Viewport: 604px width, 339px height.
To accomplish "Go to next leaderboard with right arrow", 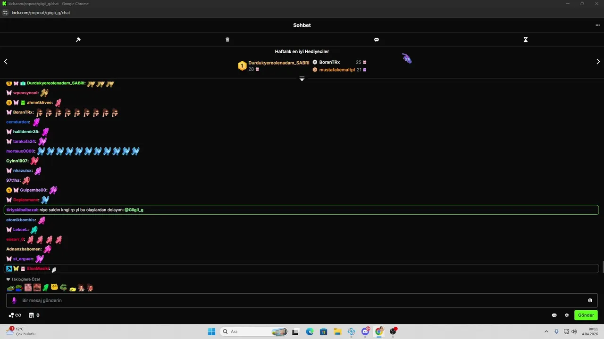I will pyautogui.click(x=598, y=61).
